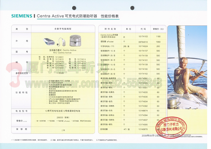Click the accessory name "防耳垢膜"
This screenshot has height=149, width=211.
104,129
